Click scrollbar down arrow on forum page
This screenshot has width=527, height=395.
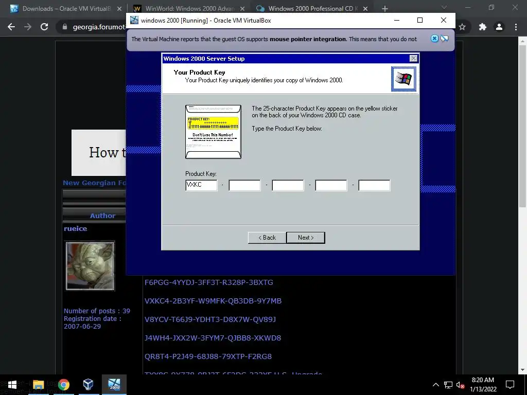[x=523, y=370]
